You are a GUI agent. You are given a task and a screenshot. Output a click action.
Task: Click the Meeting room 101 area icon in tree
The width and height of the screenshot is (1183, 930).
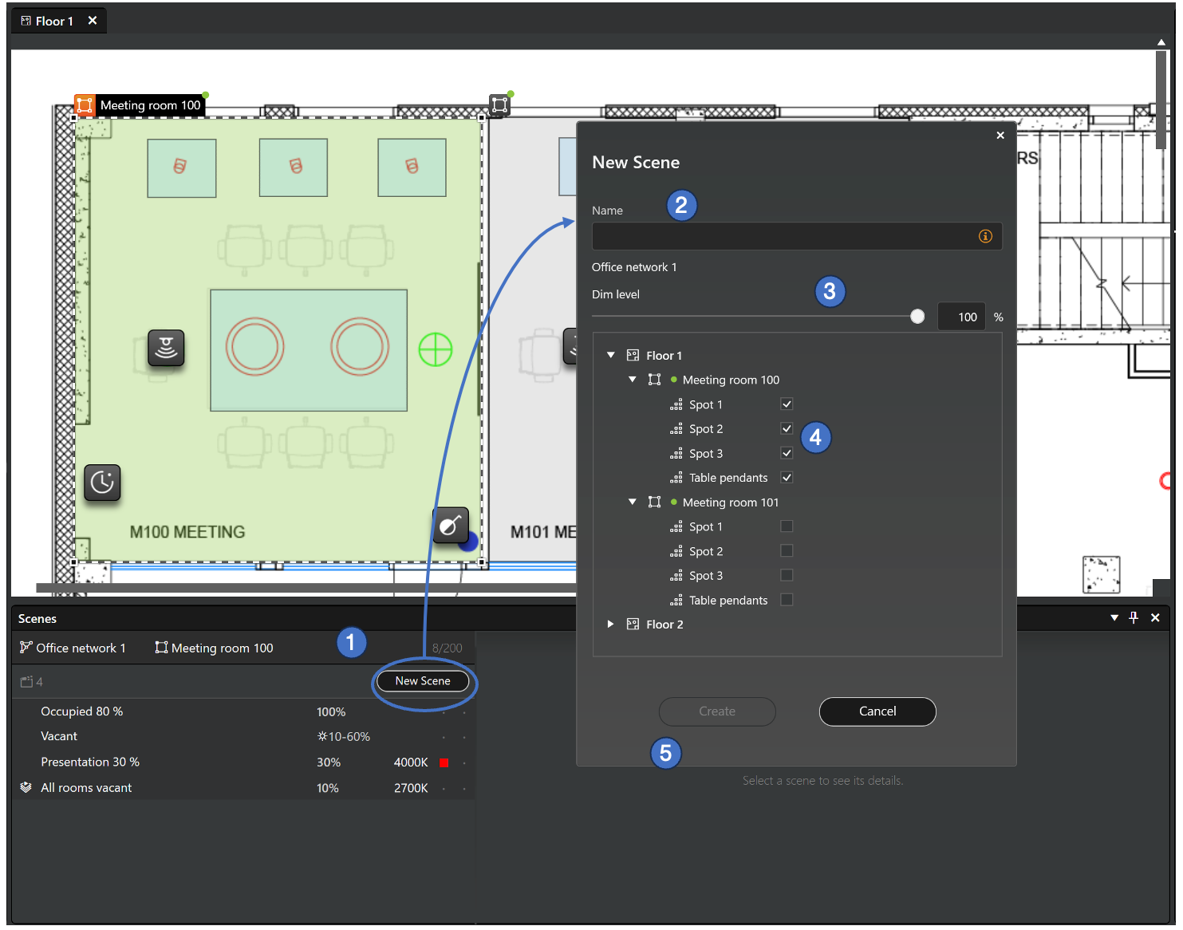coord(654,502)
